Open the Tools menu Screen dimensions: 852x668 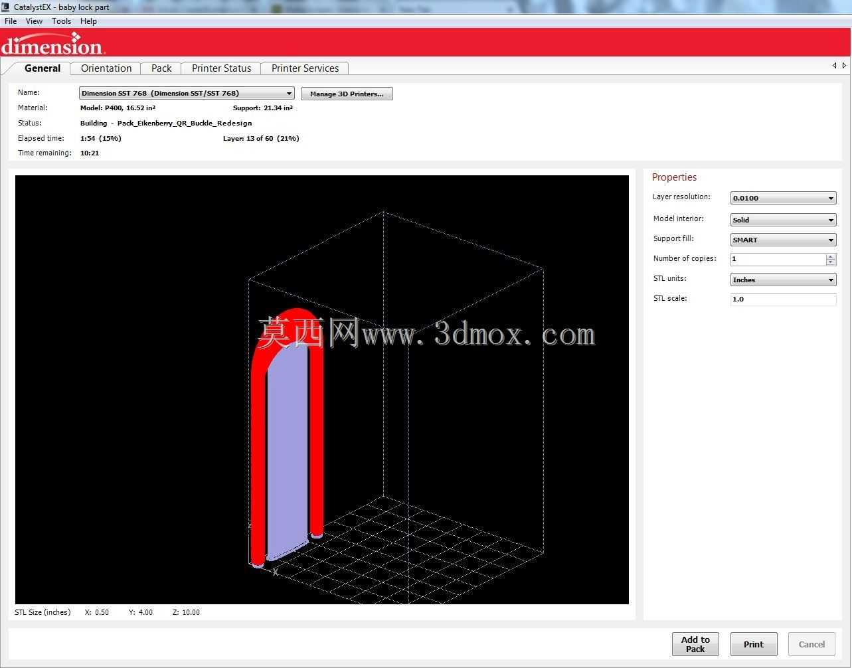point(61,21)
